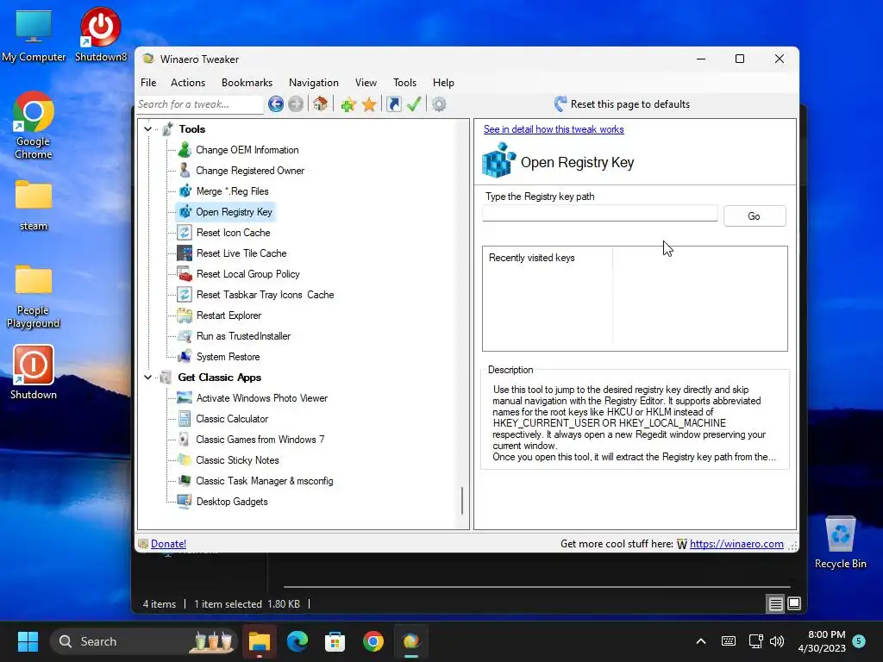Open the File menu
883x662 pixels.
tap(148, 83)
